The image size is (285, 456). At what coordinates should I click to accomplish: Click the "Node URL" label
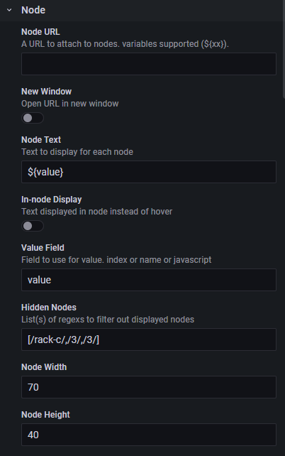pyautogui.click(x=40, y=32)
